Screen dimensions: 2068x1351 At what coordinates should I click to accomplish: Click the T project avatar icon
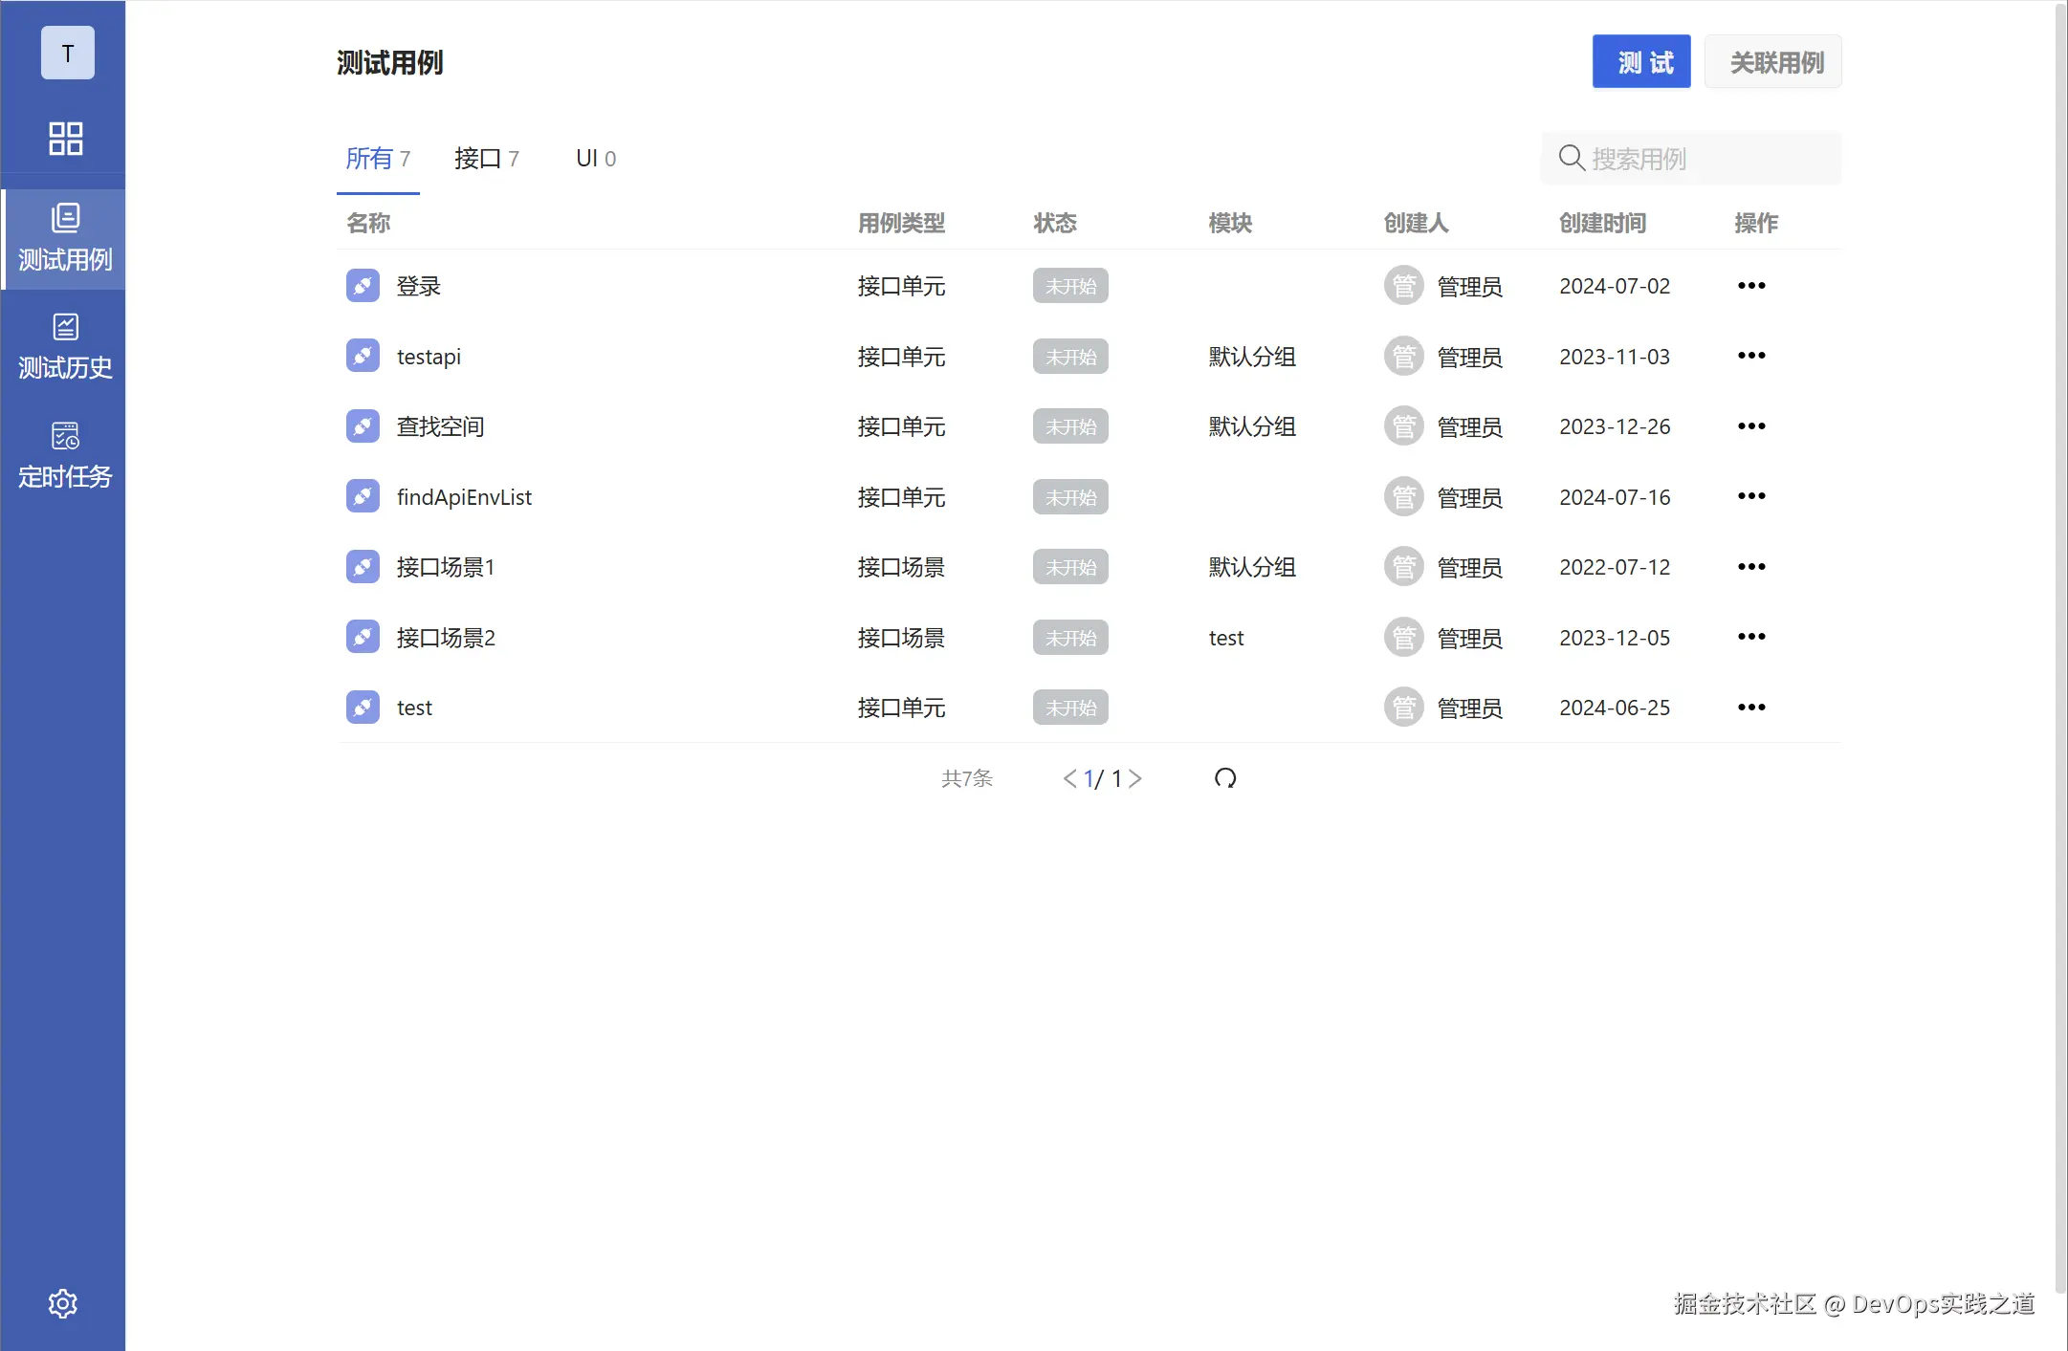coord(67,54)
